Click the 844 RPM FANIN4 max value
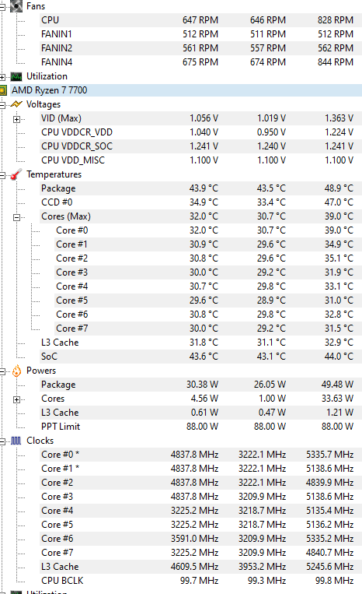The image size is (362, 594). (335, 62)
